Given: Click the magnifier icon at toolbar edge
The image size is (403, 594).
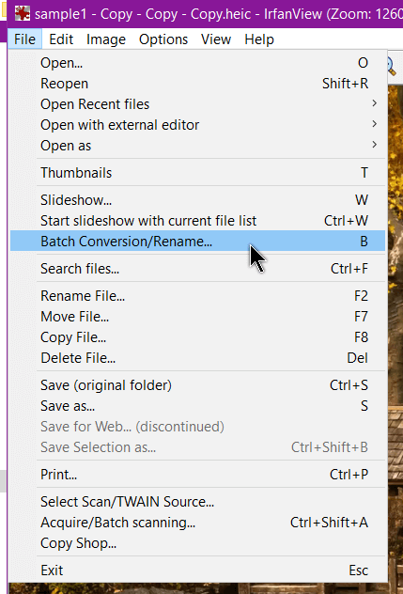Looking at the screenshot, I should (392, 67).
